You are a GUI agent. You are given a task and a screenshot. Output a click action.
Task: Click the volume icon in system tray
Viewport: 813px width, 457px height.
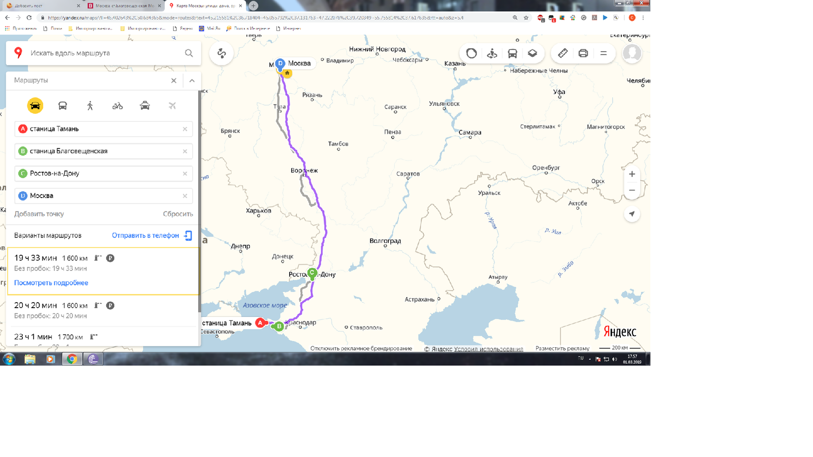614,359
